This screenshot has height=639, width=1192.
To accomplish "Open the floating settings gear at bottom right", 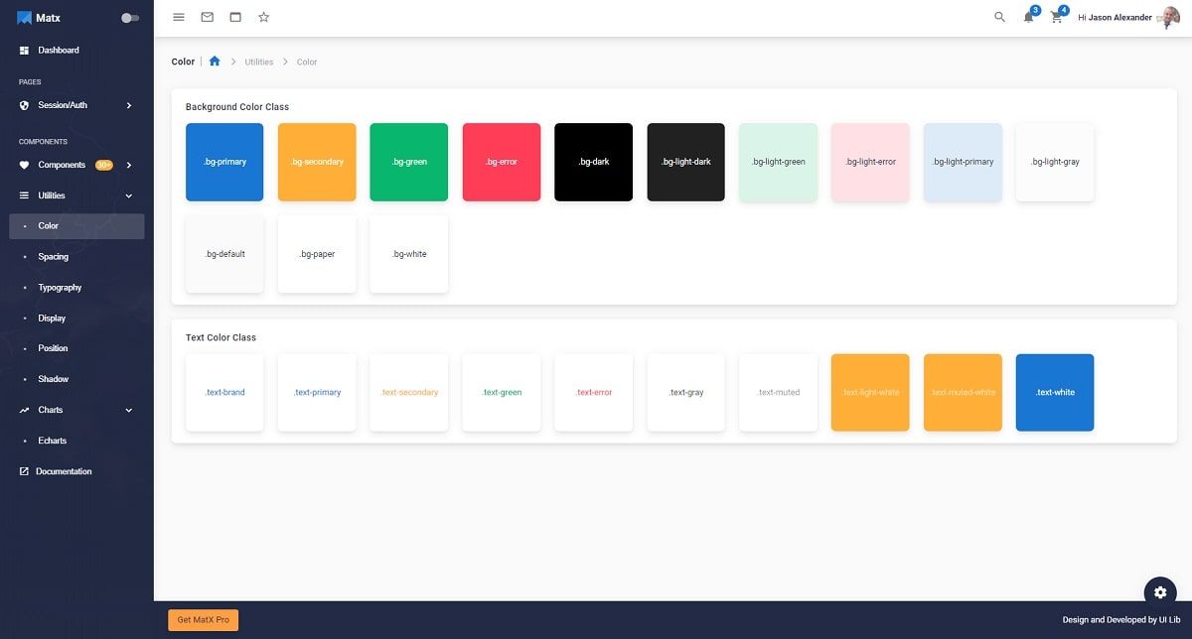I will 1160,591.
